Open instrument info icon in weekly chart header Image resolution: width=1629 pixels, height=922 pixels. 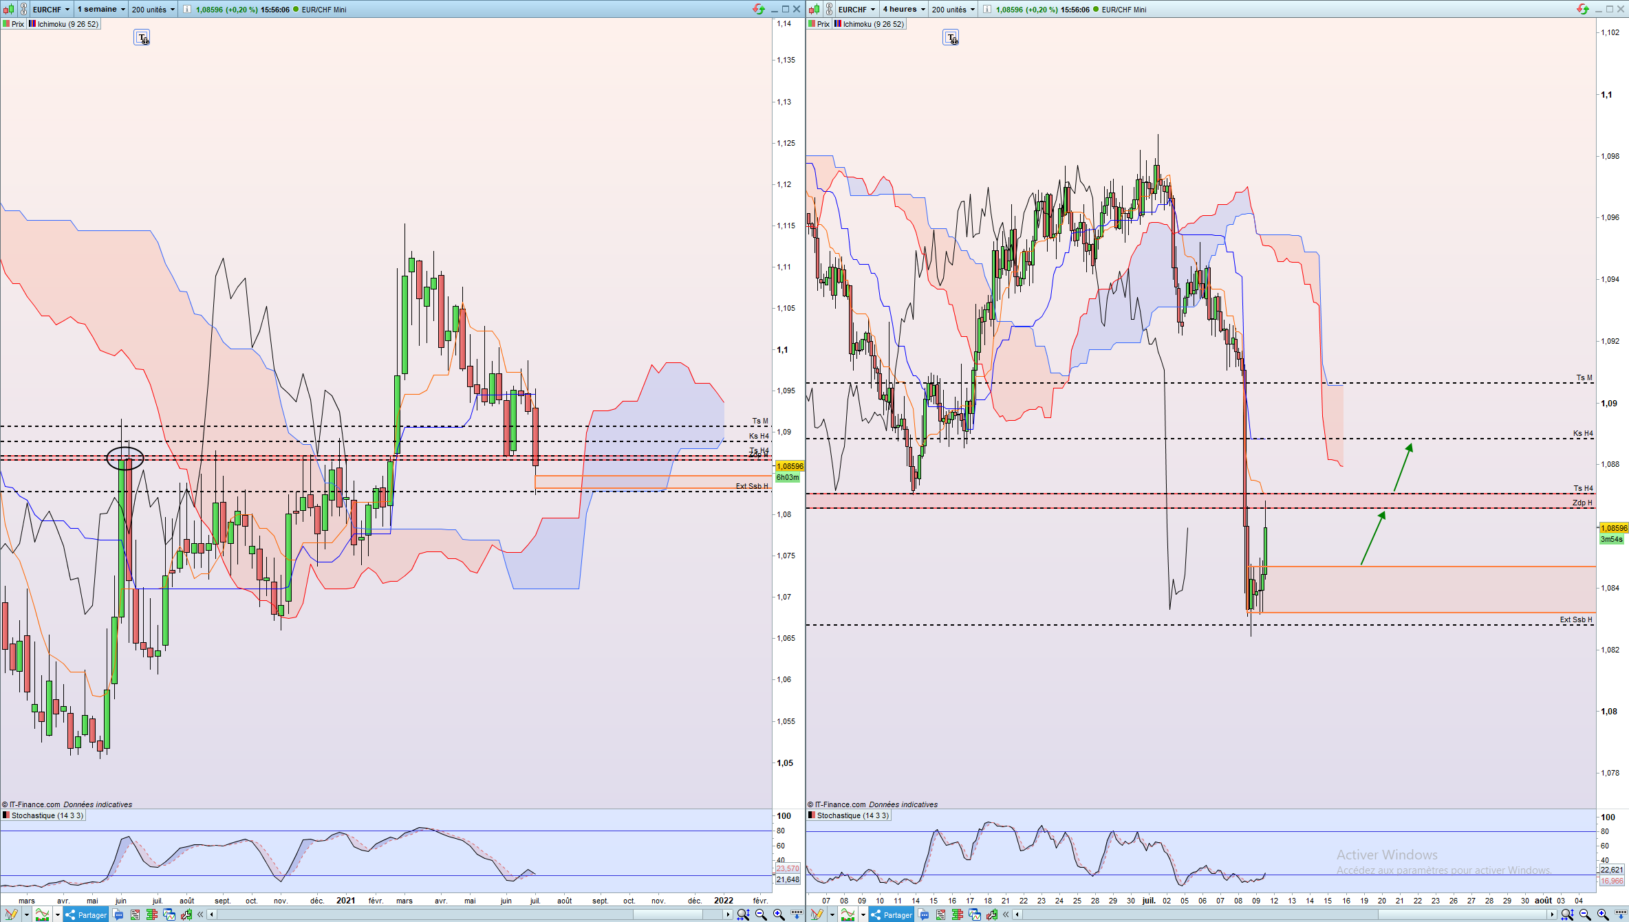coord(186,9)
